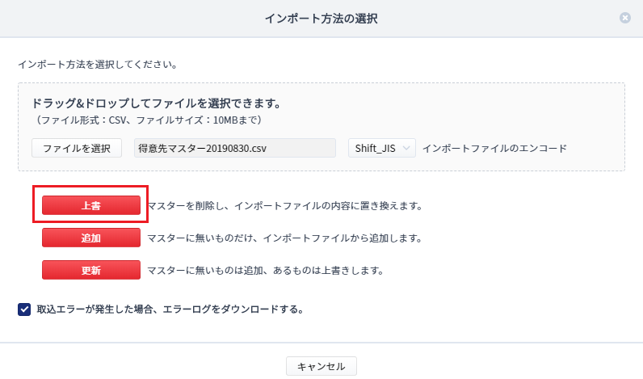The image size is (643, 379).
Task: Click the インポートファイルのエンコード label
Action: click(494, 149)
